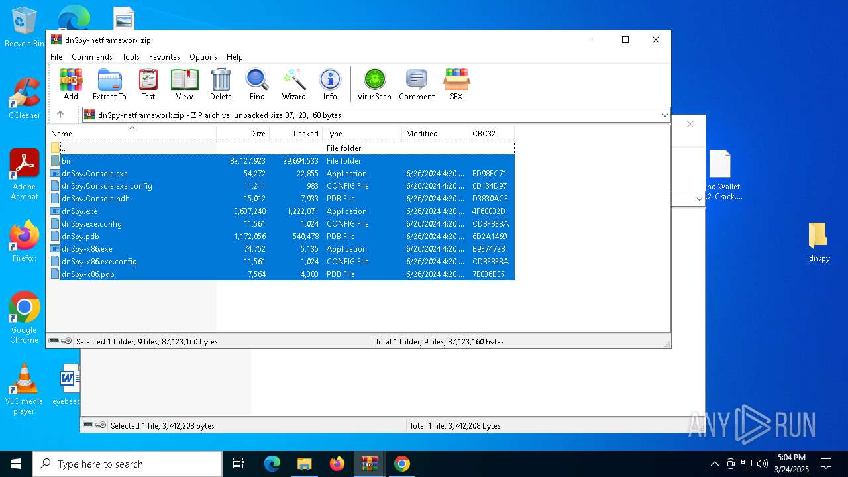Select dnSpy.exe.config file

(x=281, y=224)
